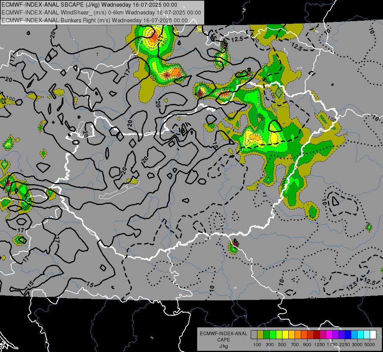Click the SBCAPE (J/kg) title line
The image size is (383, 352).
coord(90,5)
